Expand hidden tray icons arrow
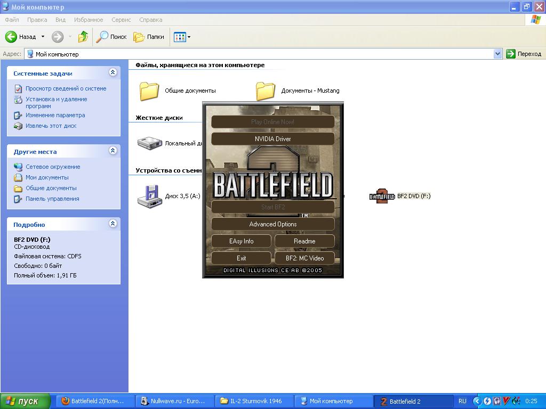Screen dimensions: 546x409 (x=477, y=402)
